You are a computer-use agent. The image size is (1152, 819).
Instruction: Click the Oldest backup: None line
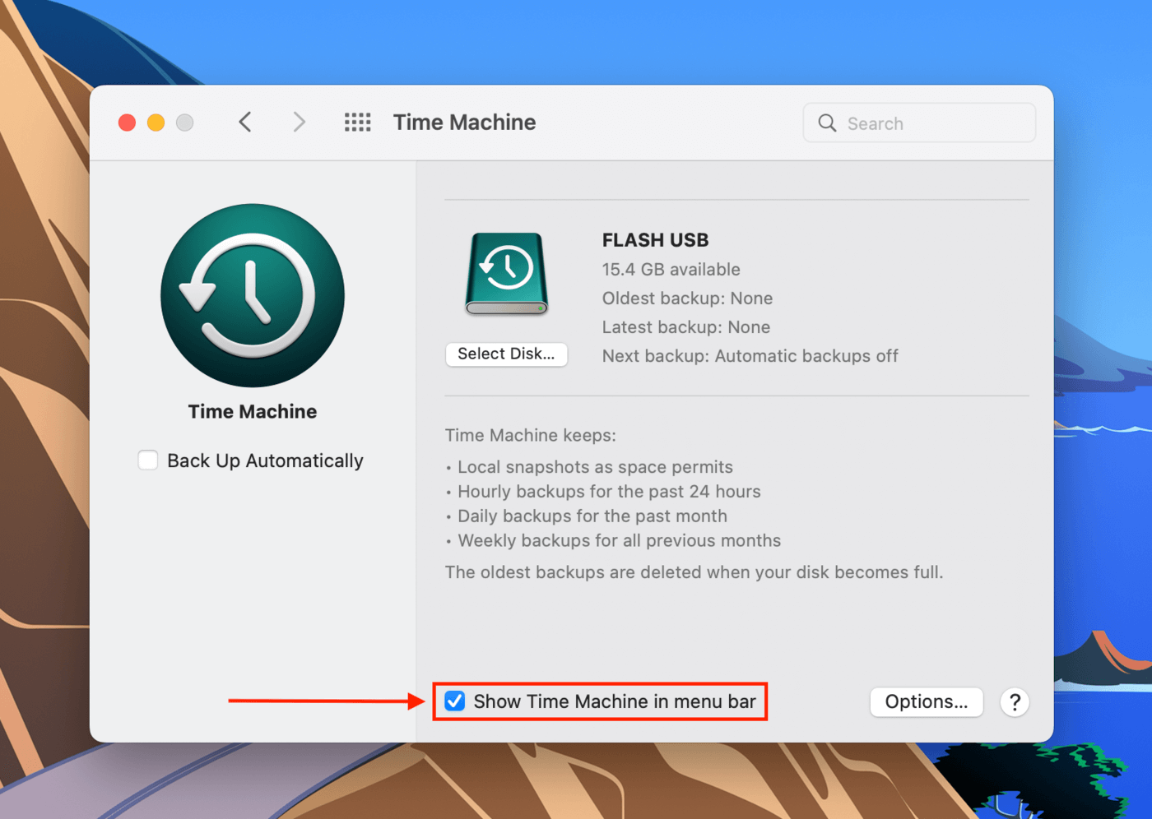tap(687, 298)
